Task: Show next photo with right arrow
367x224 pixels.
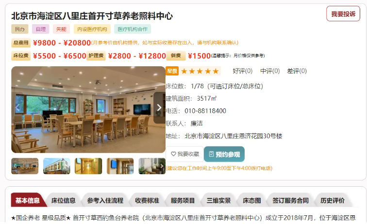Action: coord(159,107)
